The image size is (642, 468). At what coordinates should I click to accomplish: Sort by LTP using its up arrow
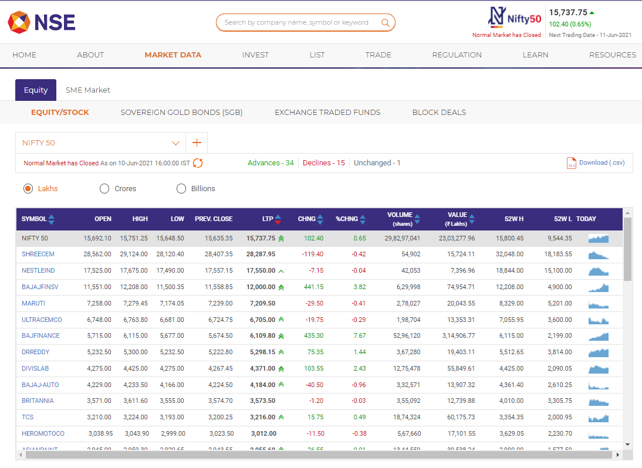pyautogui.click(x=278, y=216)
